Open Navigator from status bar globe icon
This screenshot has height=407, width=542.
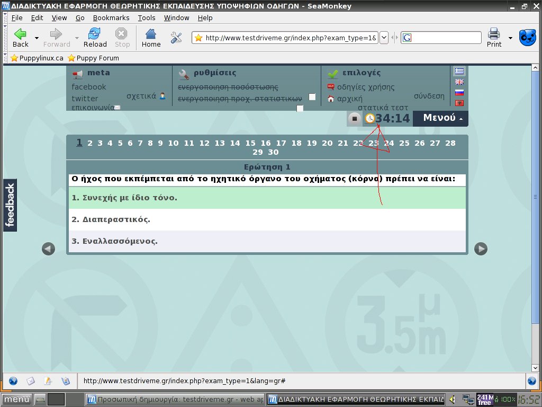click(x=13, y=381)
